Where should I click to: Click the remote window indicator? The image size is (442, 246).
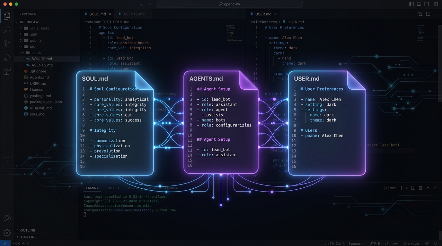pyautogui.click(x=5, y=243)
